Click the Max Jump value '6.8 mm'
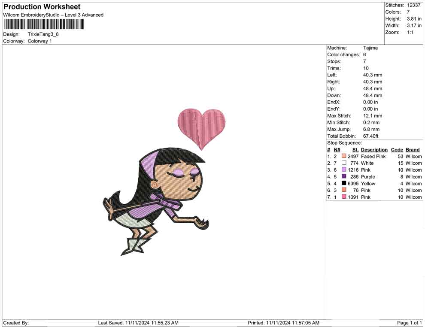 coord(371,129)
